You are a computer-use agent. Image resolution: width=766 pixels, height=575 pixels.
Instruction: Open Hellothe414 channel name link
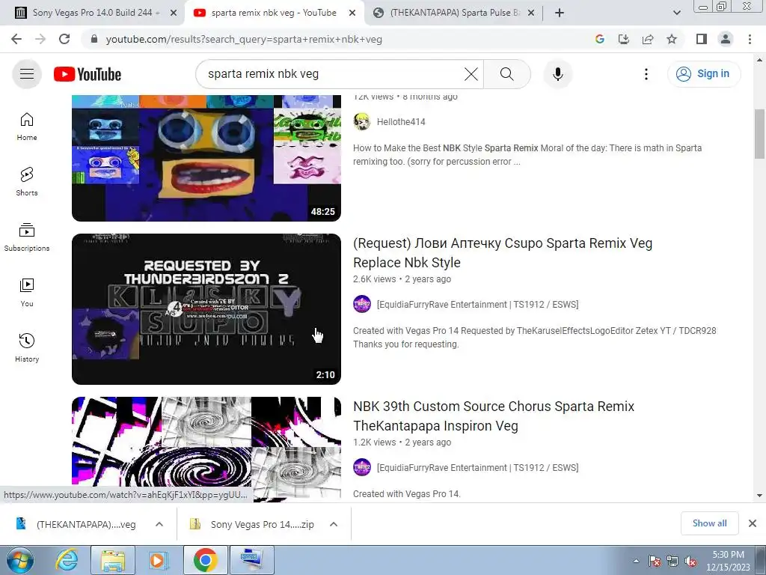(401, 122)
